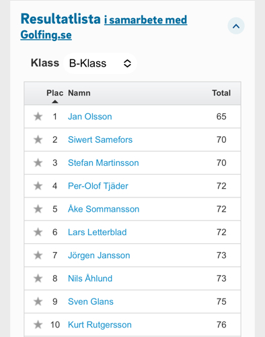Toggle star for Nils Åhlund
The height and width of the screenshot is (337, 265).
pyautogui.click(x=38, y=278)
